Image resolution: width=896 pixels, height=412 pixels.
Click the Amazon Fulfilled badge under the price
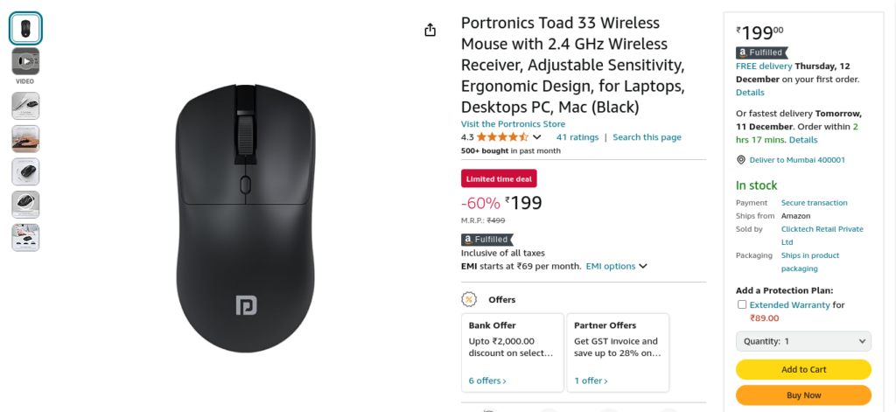click(487, 240)
